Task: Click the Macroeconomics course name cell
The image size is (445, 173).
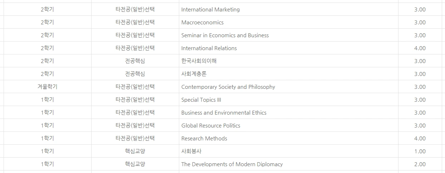Action: (288, 22)
